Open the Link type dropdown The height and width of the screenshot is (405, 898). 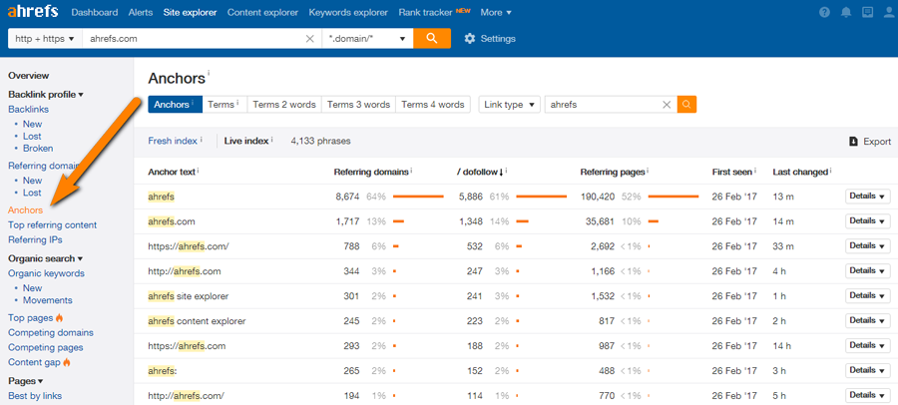509,105
